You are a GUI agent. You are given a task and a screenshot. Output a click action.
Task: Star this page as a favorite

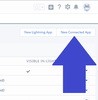tap(37, 7)
